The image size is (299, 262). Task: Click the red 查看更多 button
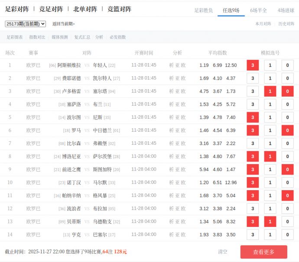point(263,252)
